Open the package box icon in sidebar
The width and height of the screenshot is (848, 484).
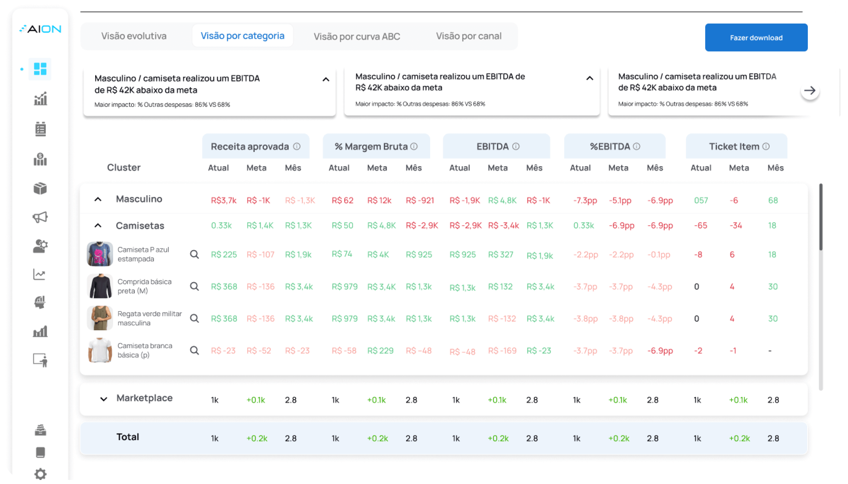[x=40, y=188]
